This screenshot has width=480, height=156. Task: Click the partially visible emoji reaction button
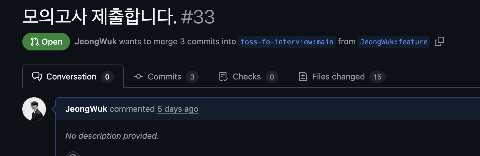tap(73, 154)
